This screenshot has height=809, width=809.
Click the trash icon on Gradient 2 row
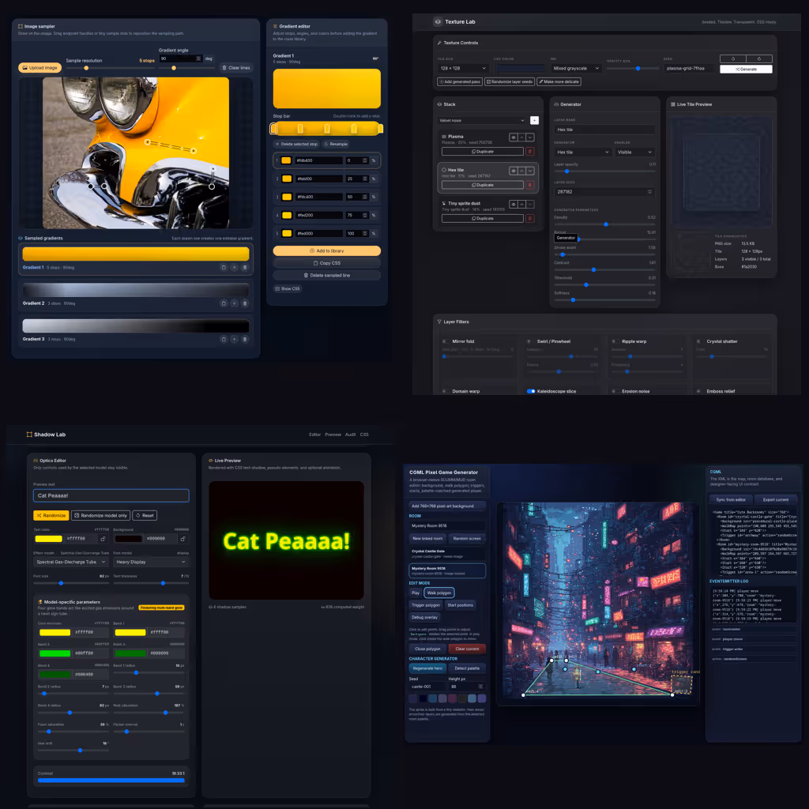tap(245, 303)
